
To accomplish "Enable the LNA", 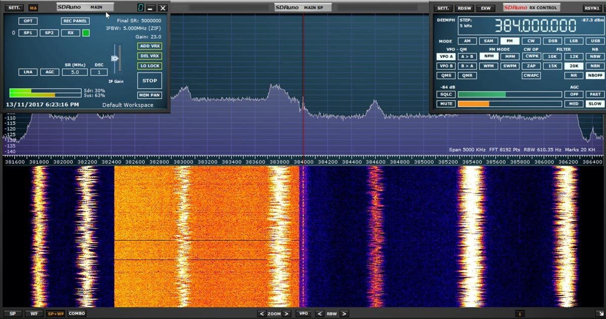I will (28, 72).
